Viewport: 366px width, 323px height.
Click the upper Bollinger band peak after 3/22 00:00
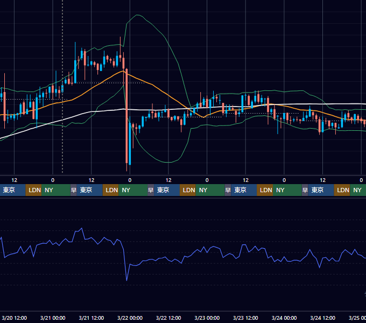137,15
